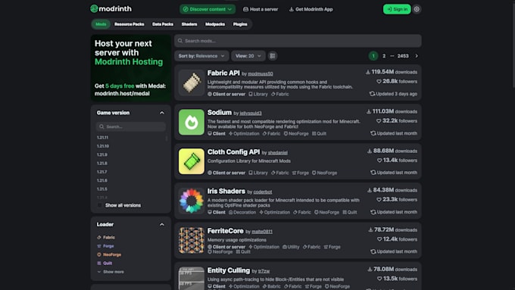Switch to the Plugins tab
Screen dimensions: 515x290
tap(240, 24)
